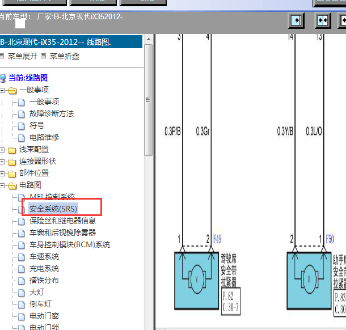
Task: Open the 符号 page
Action: pos(37,126)
